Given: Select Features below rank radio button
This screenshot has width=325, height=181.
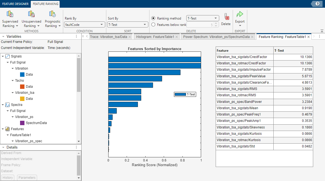Looking at the screenshot, I should (154, 24).
